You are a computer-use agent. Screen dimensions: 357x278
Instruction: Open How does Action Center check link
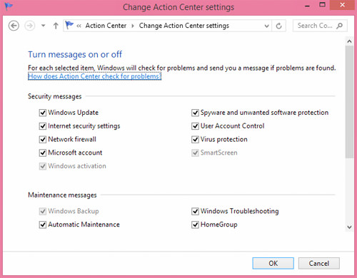pos(95,76)
